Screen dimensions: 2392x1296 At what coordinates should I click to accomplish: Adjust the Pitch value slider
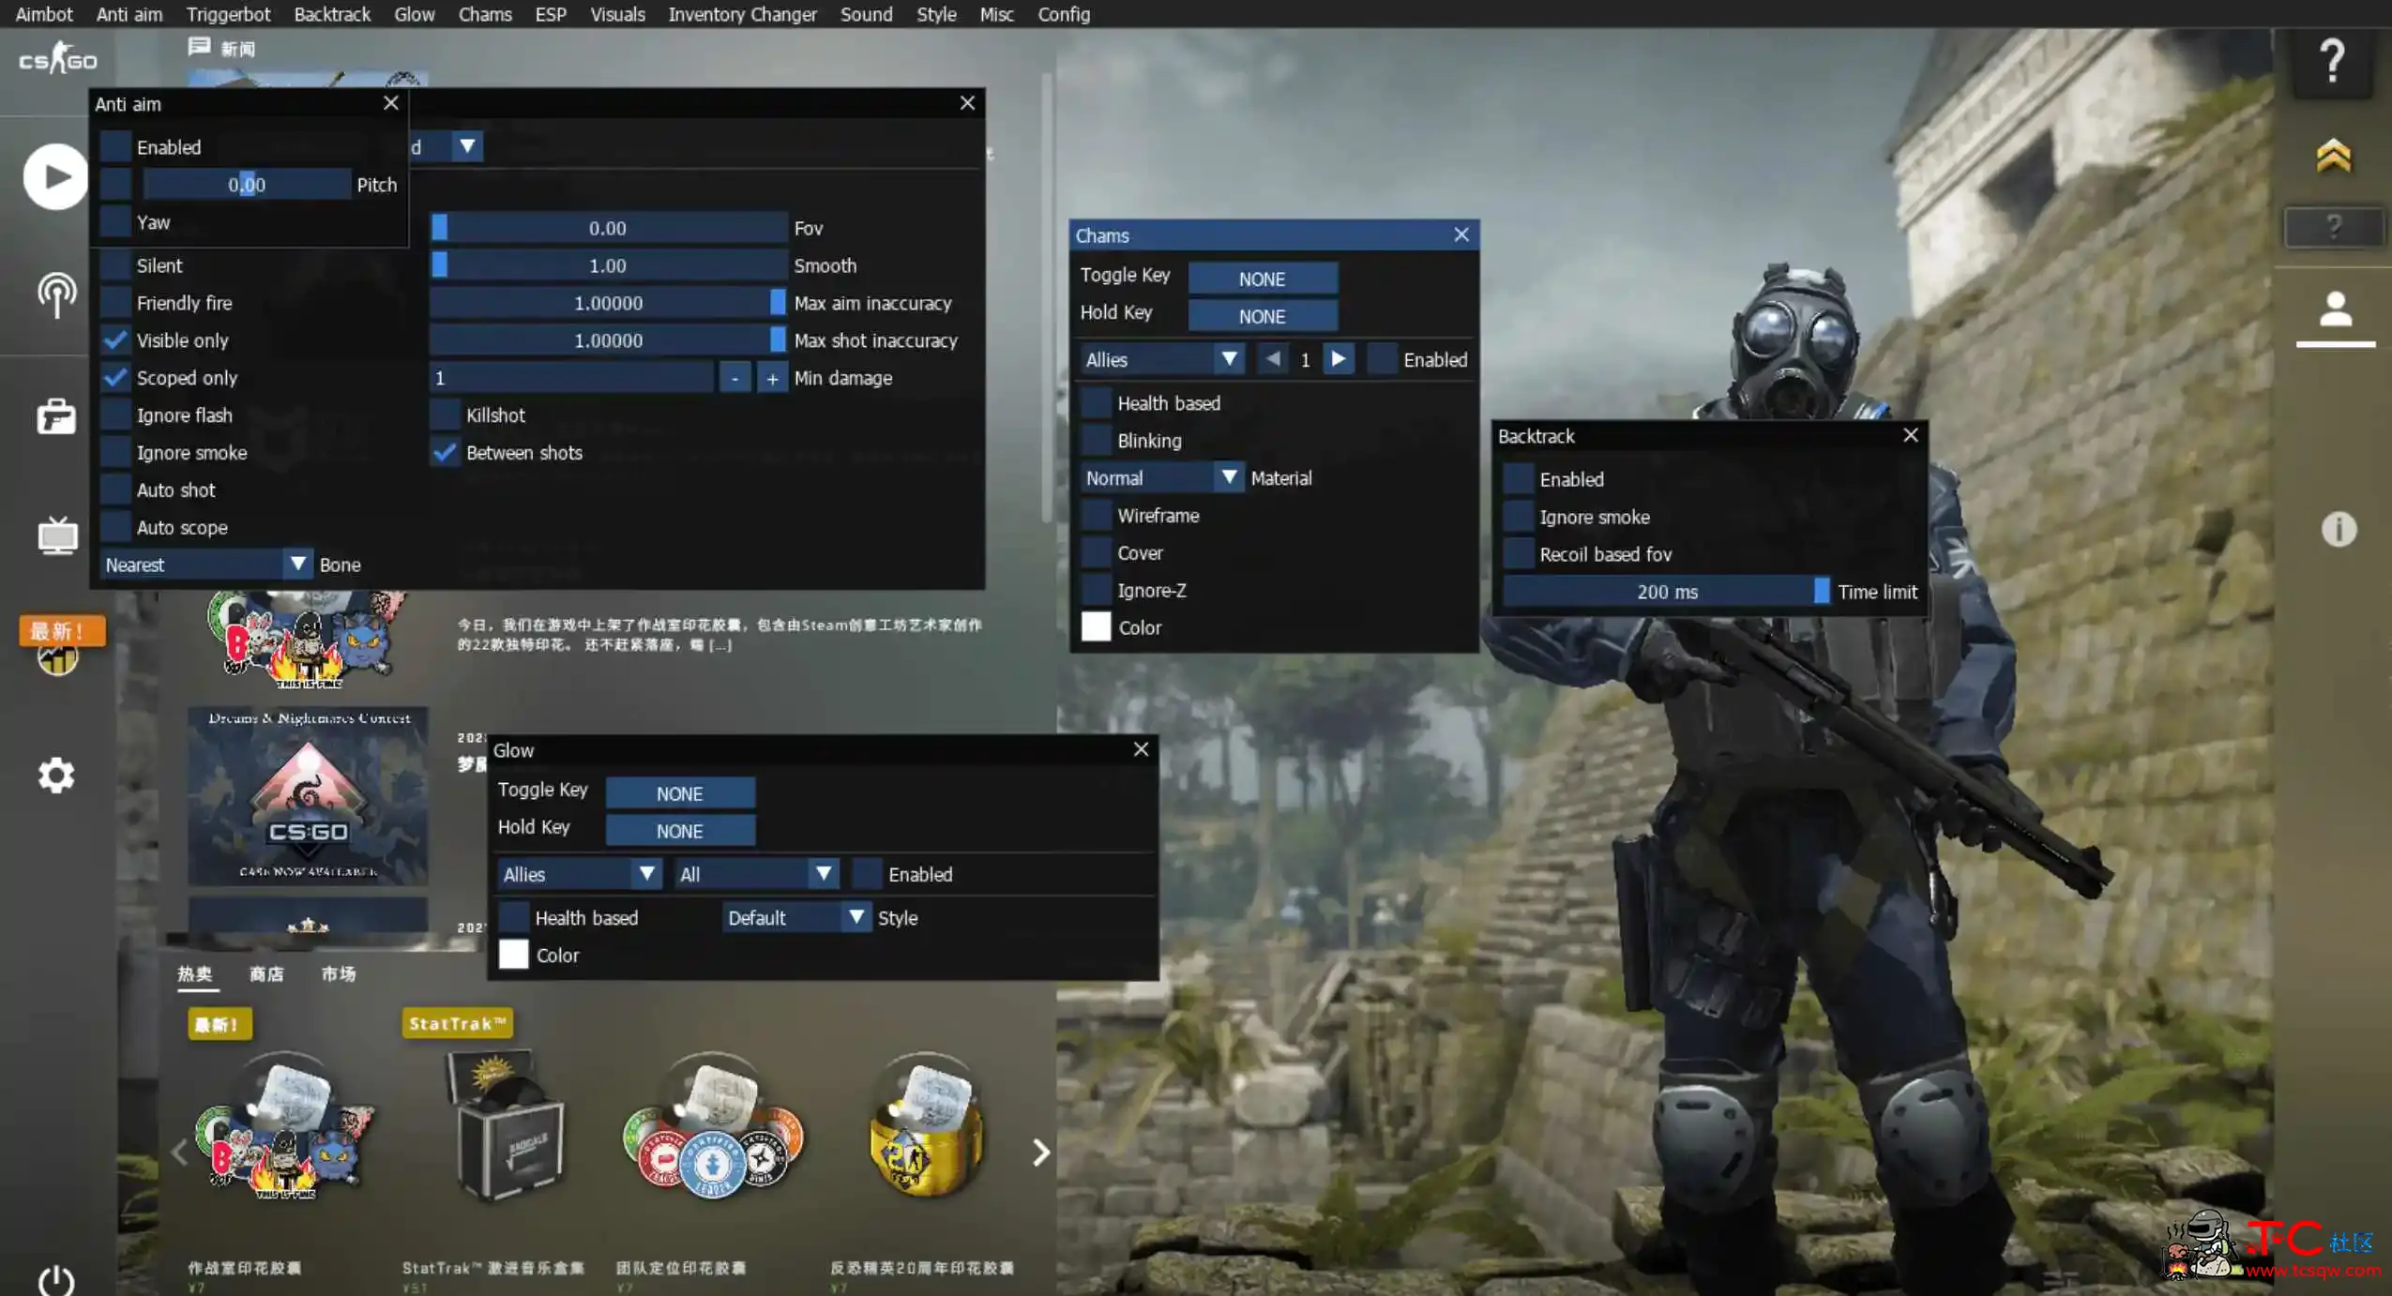[x=246, y=184]
